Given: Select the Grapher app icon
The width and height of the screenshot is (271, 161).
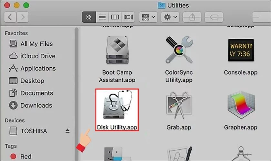Looking at the screenshot, I should pyautogui.click(x=241, y=105).
